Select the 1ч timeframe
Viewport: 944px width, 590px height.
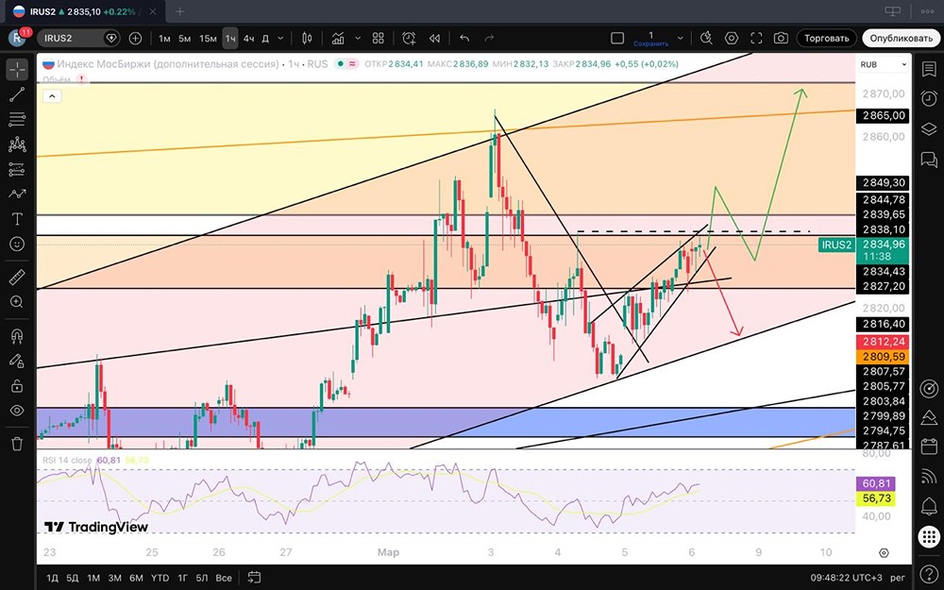point(230,38)
